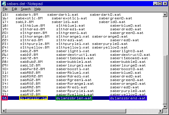The height and width of the screenshot is (115, 169).
Task: Click saberexotic1.mat on line 16
Action: coord(69,18)
